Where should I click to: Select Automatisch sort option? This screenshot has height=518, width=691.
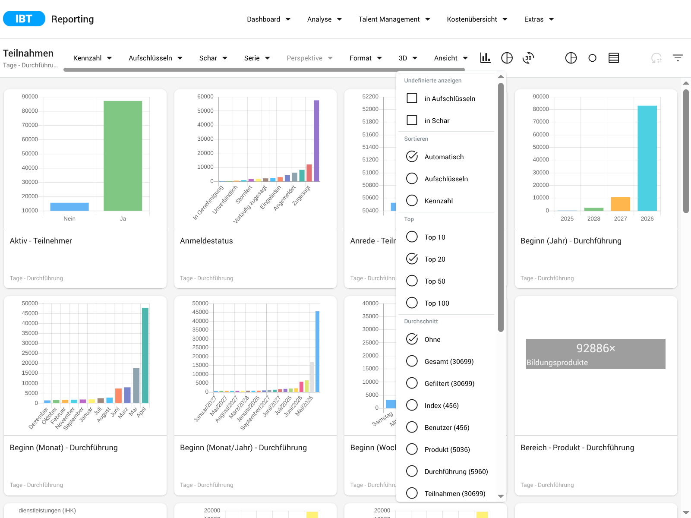[412, 157]
